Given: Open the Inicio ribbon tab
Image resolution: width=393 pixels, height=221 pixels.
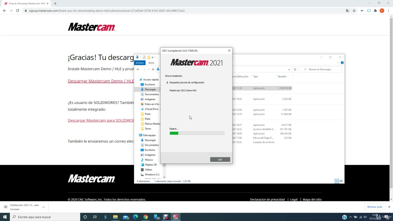Looking at the screenshot, I should pyautogui.click(x=151, y=63).
